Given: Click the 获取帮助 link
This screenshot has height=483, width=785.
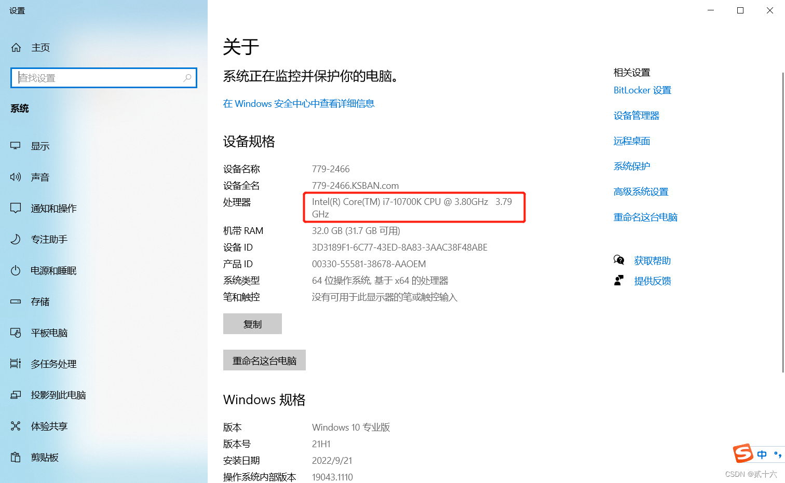Looking at the screenshot, I should tap(653, 260).
